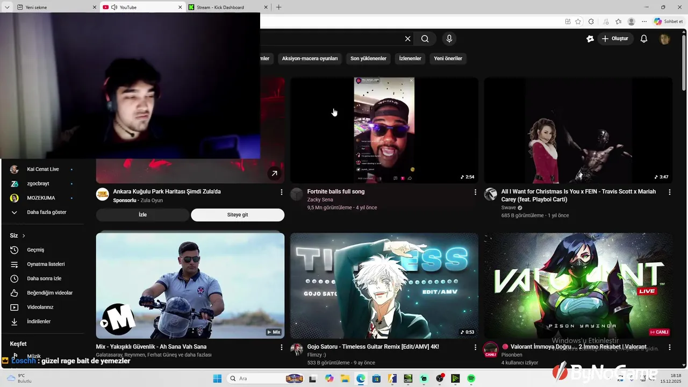The height and width of the screenshot is (387, 688).
Task: Open YouTube notifications bell
Action: [x=644, y=39]
